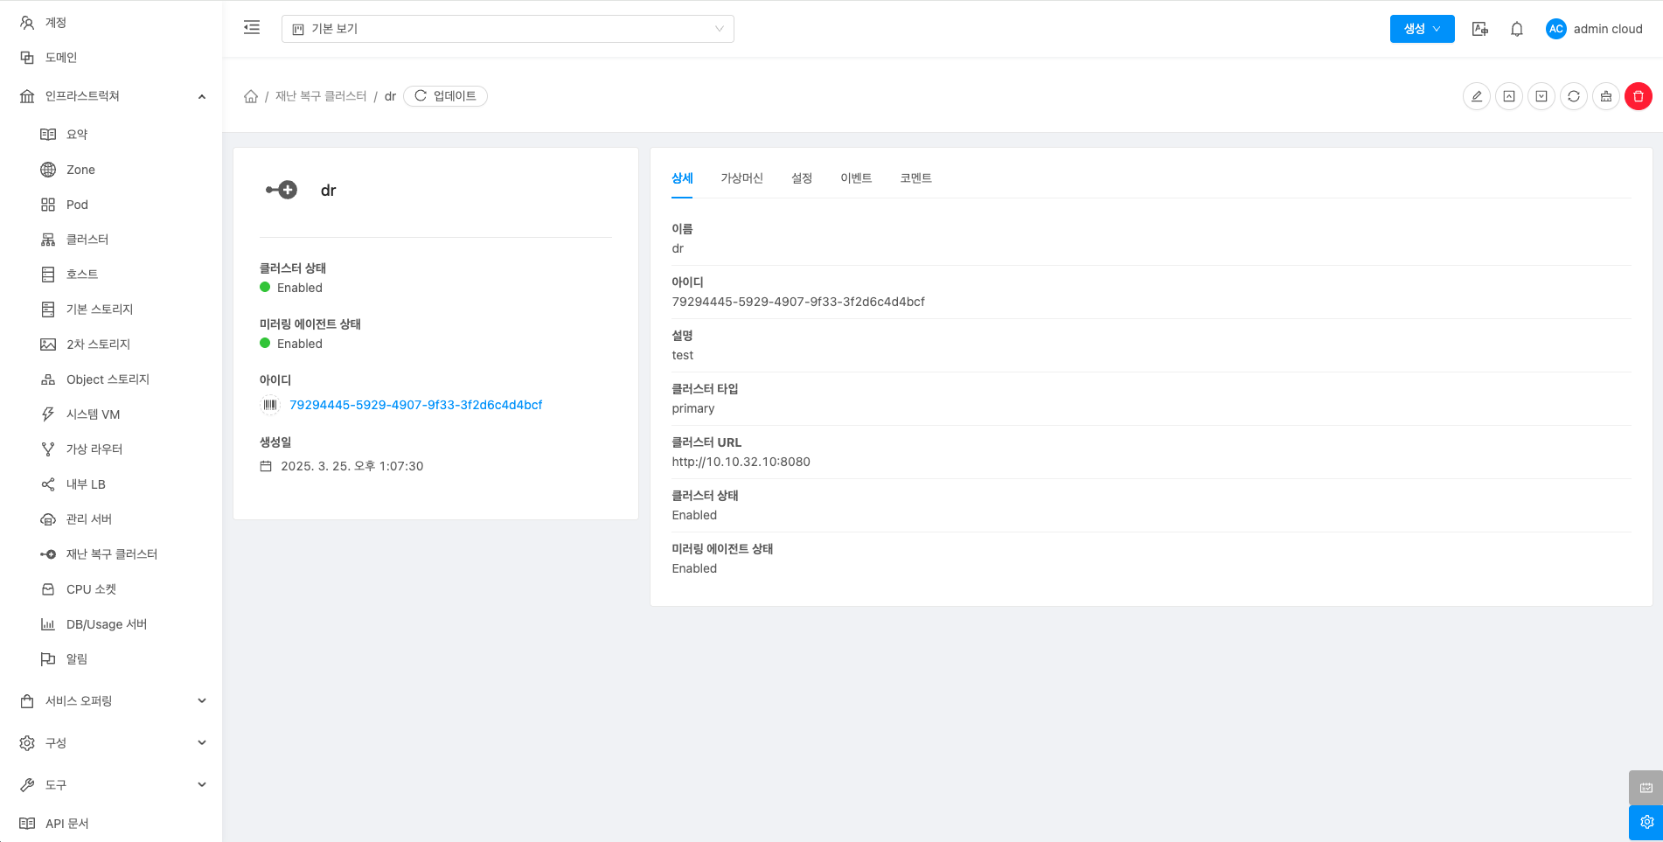Toggle the sidebar collapse menu icon
The width and height of the screenshot is (1663, 842).
tap(252, 28)
